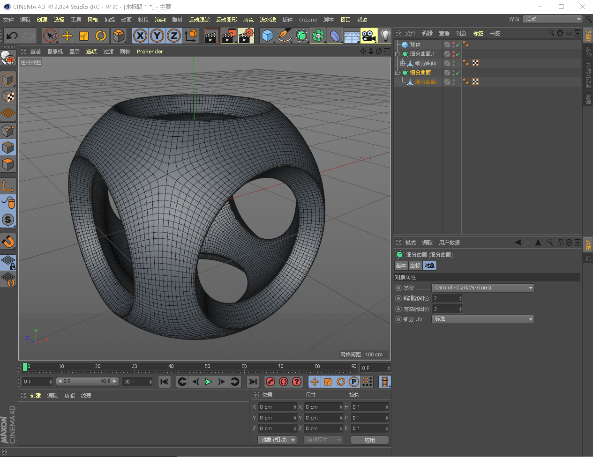Open the render settings icon
Screen dimensions: 593x457
pyautogui.click(x=246, y=36)
